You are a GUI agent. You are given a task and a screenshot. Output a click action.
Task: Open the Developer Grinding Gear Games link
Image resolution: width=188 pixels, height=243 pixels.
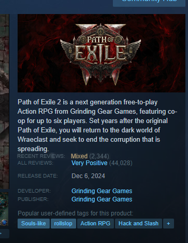(102, 191)
